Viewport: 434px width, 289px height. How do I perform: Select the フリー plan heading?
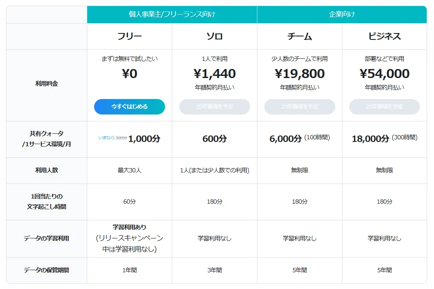(129, 36)
